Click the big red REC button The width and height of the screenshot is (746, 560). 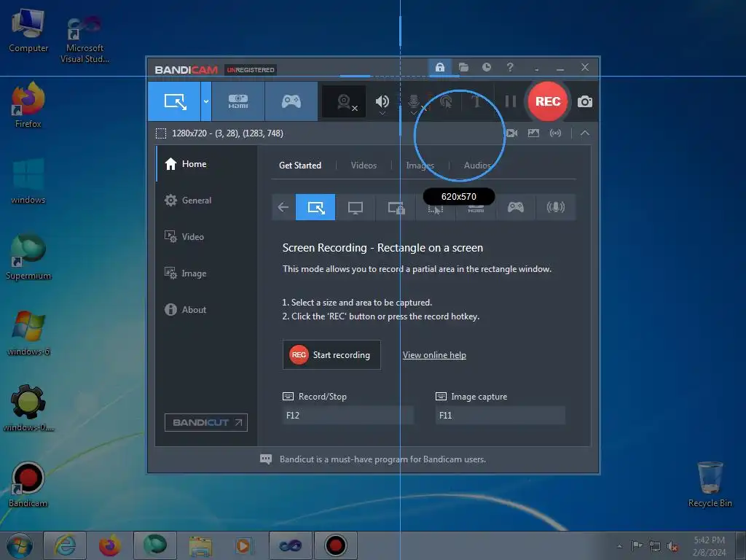[x=548, y=101]
